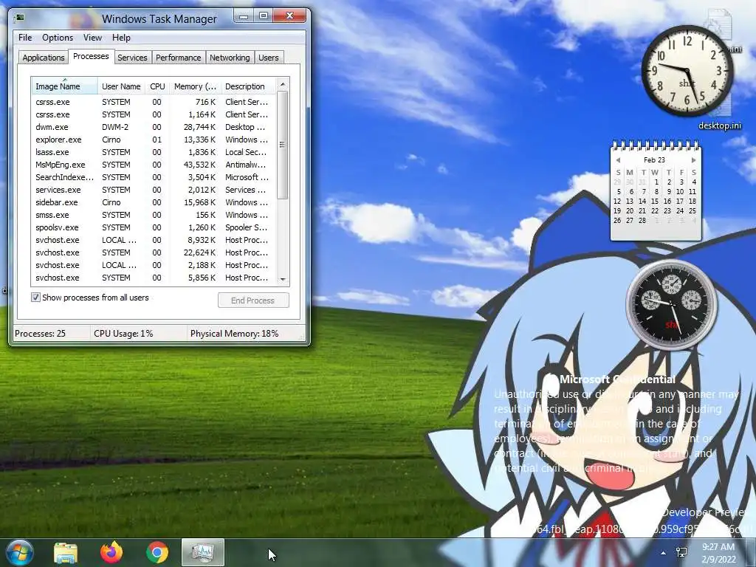Click the Physical Memory: 18% status entry
This screenshot has width=756, height=567.
pyautogui.click(x=245, y=334)
